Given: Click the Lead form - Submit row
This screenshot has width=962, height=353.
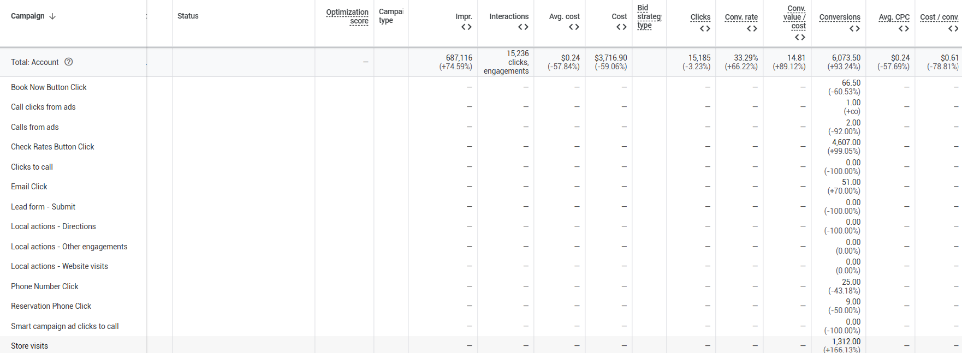Looking at the screenshot, I should coord(43,207).
